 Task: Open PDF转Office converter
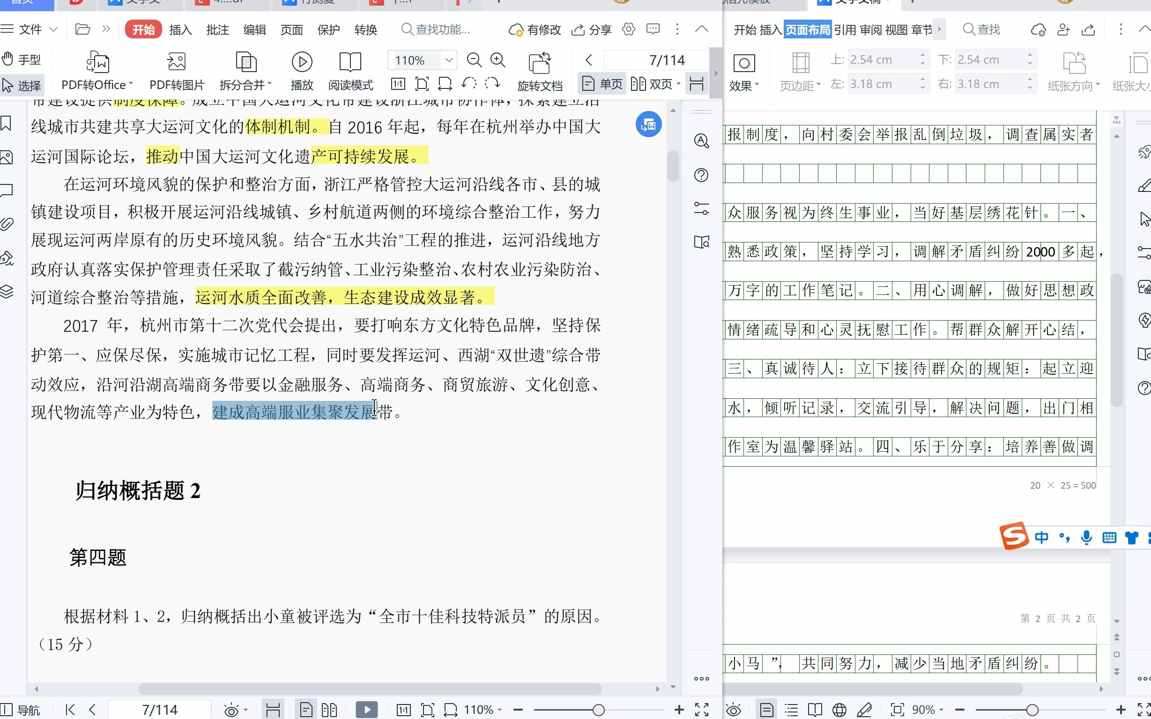(x=97, y=71)
